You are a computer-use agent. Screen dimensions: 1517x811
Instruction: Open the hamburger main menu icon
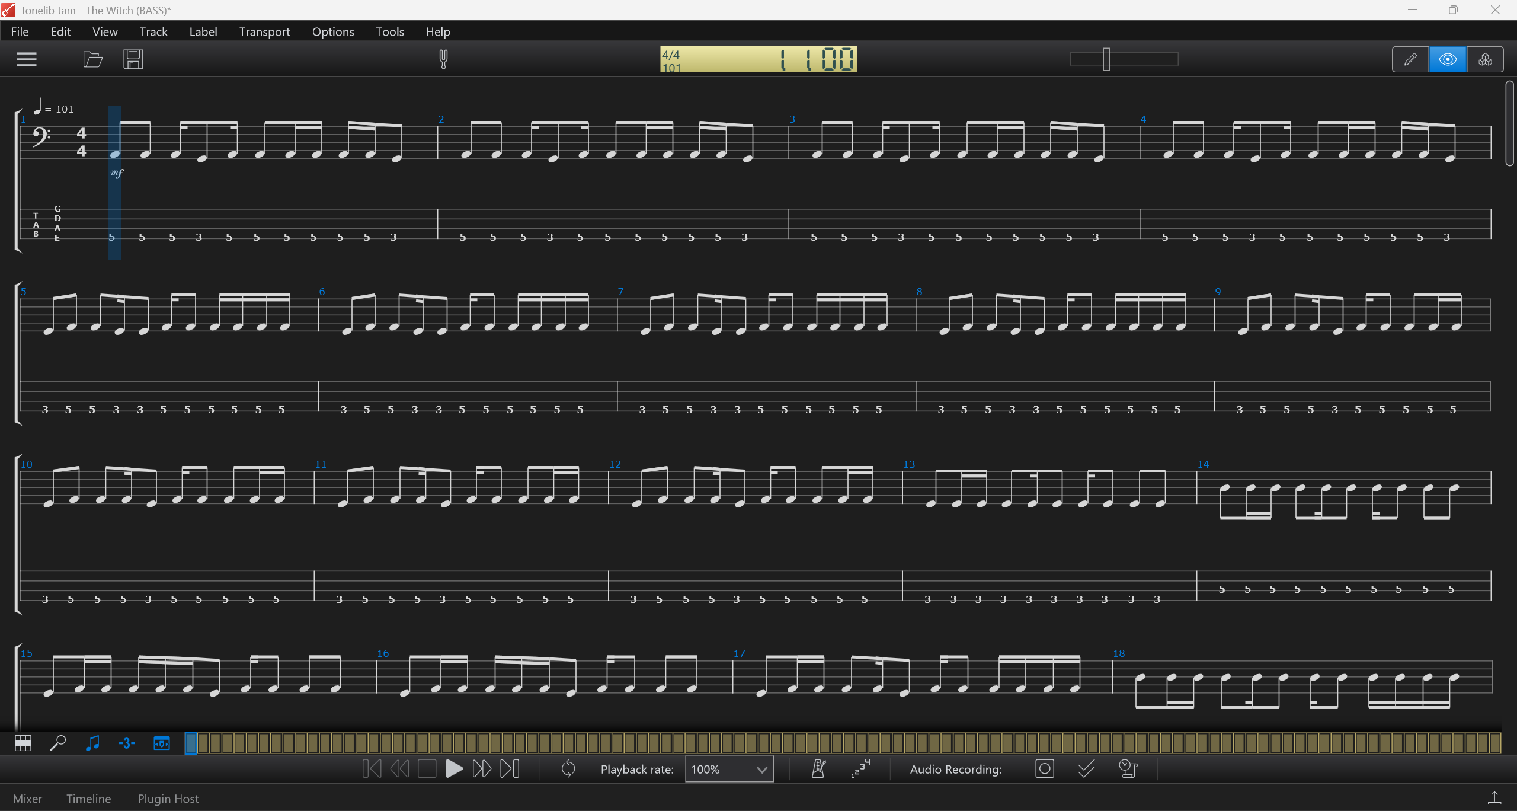tap(27, 59)
